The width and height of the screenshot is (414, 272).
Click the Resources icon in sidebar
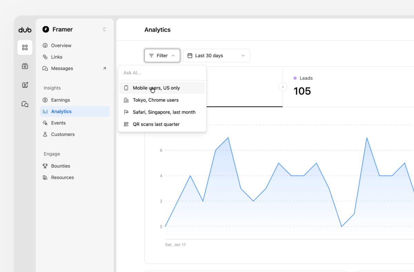pyautogui.click(x=45, y=177)
